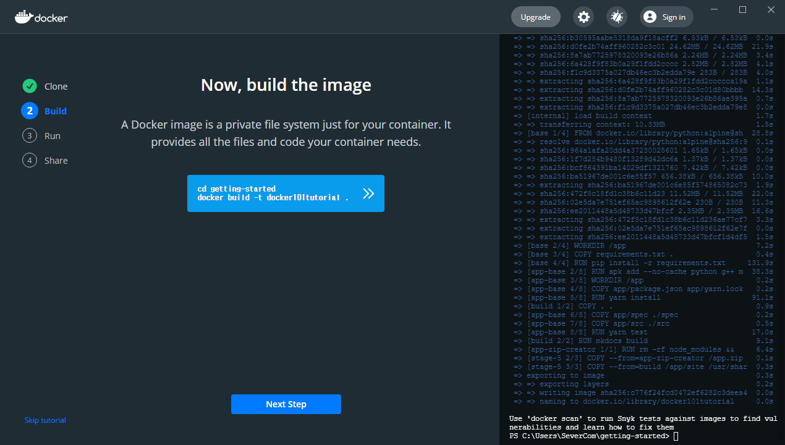785x445 pixels.
Task: Select the Run step label
Action: 53,136
